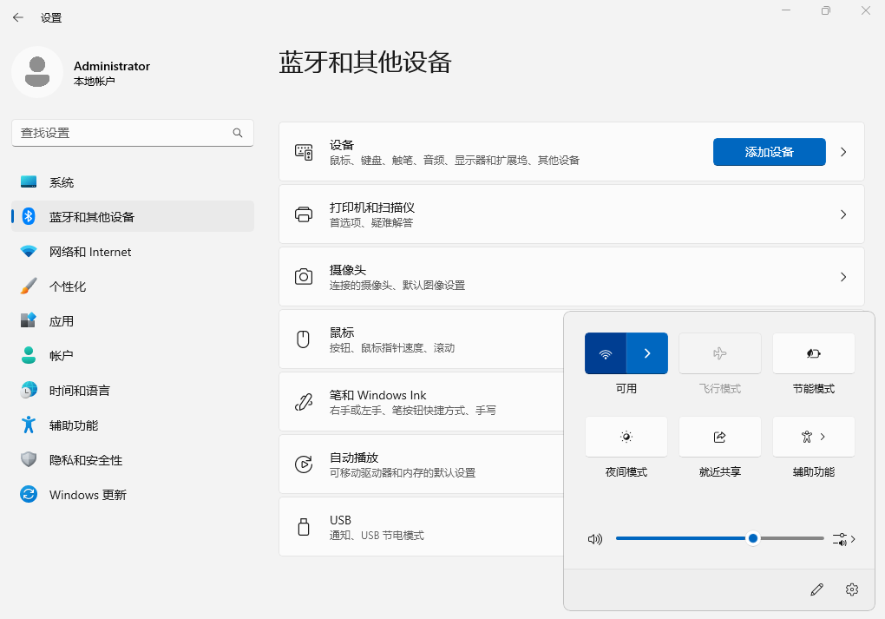Expand the 设备 row chevron

click(843, 152)
